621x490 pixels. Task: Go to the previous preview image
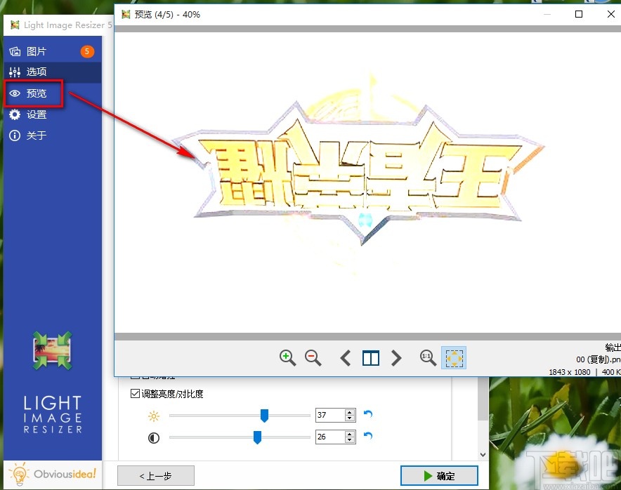(346, 358)
